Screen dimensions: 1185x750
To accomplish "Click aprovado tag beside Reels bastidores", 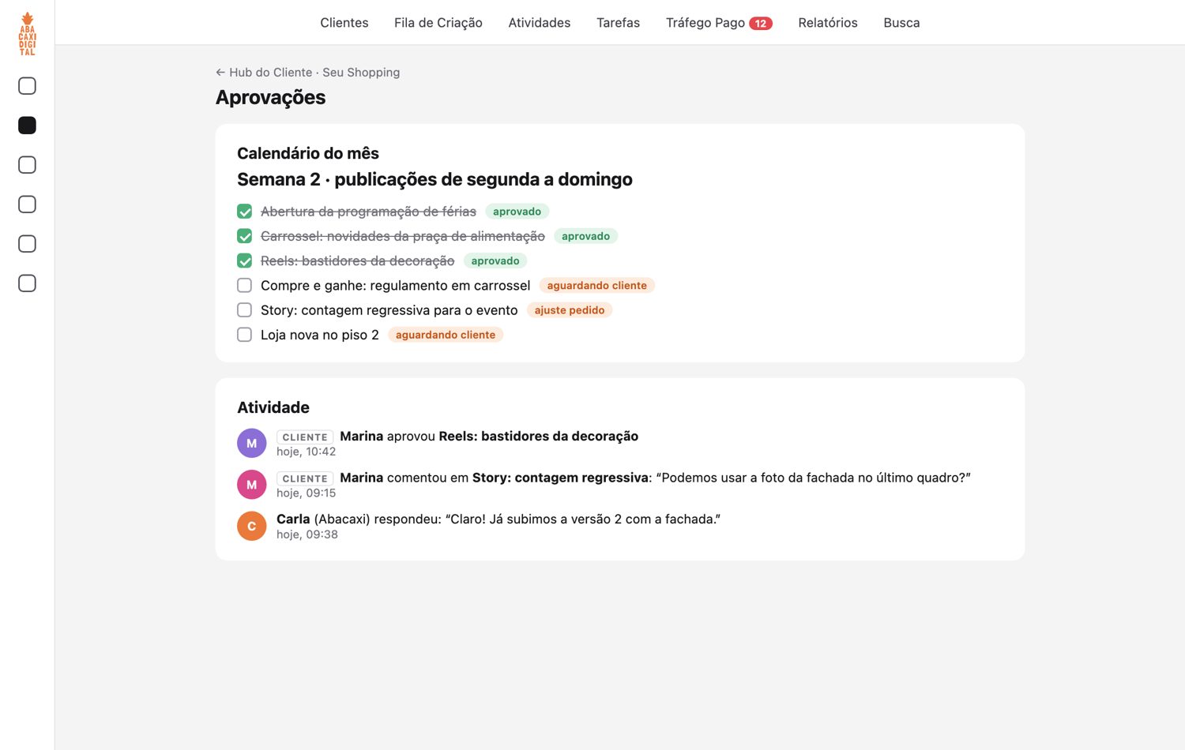I will [x=495, y=261].
